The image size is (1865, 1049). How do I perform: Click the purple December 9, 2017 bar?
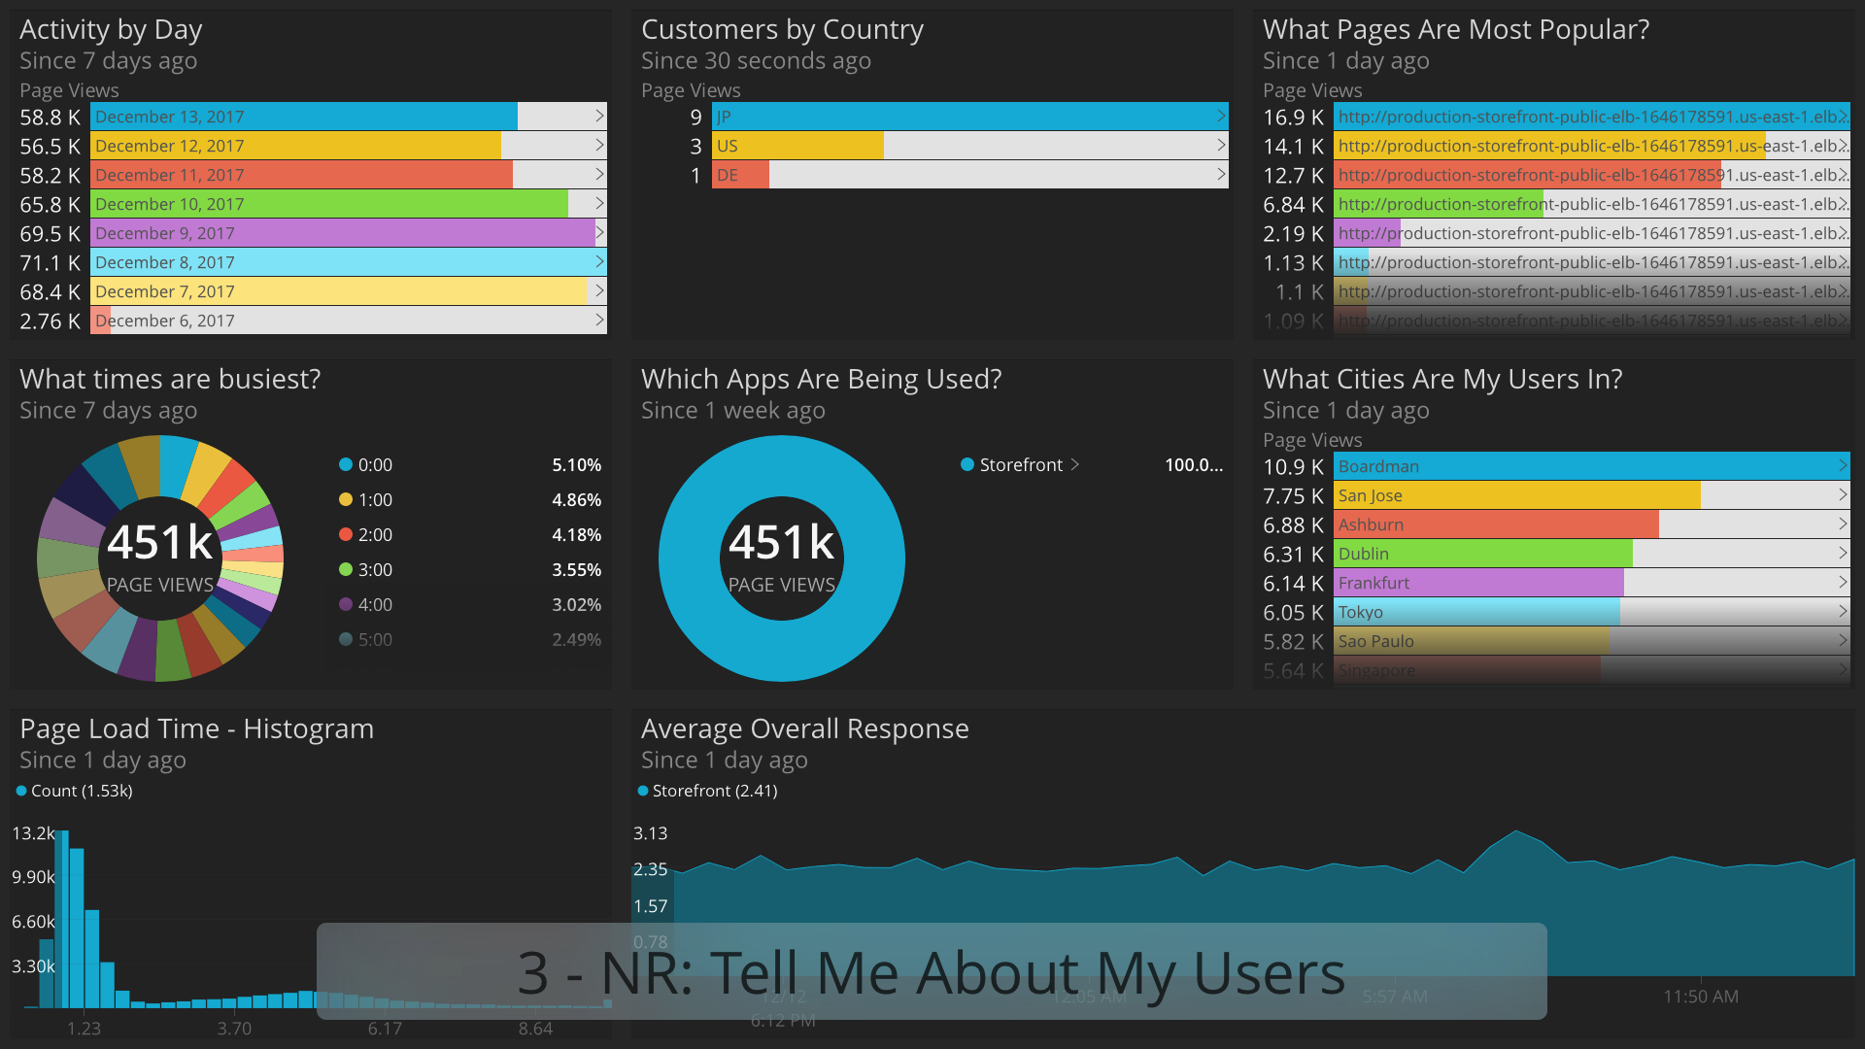343,233
